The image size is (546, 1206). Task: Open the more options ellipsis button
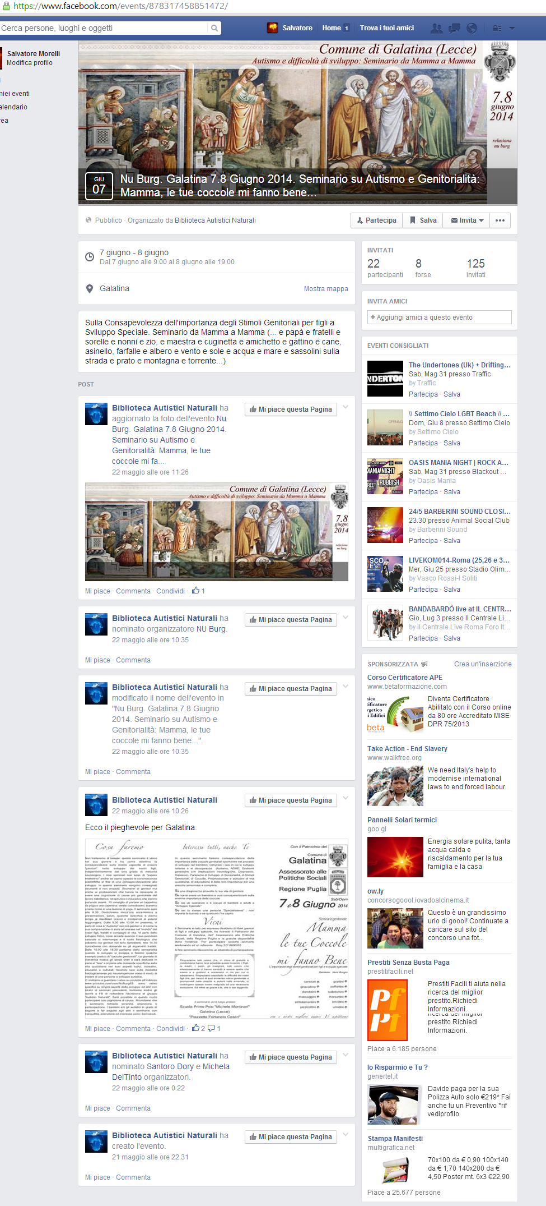(500, 220)
